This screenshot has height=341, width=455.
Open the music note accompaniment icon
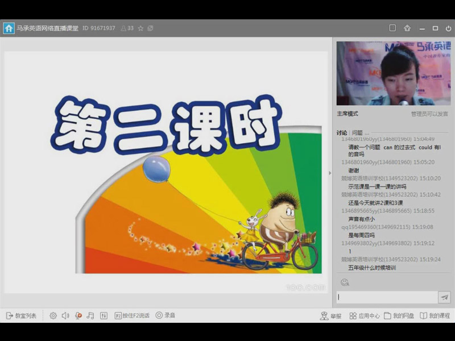(x=90, y=315)
